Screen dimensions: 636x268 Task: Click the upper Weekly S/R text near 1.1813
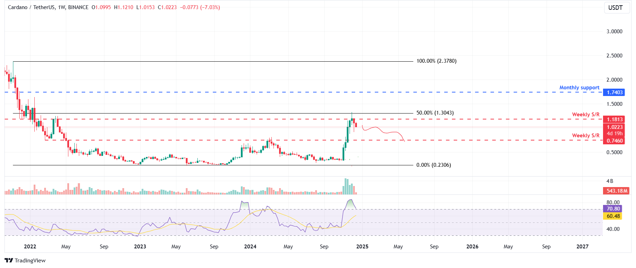click(586, 115)
